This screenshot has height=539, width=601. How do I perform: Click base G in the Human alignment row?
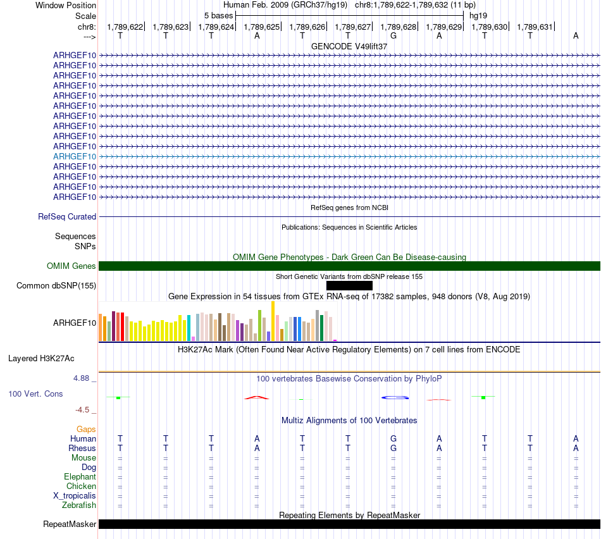click(x=393, y=438)
